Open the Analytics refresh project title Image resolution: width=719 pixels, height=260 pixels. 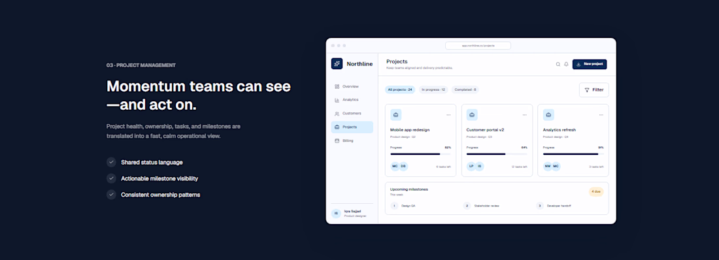pyautogui.click(x=560, y=130)
